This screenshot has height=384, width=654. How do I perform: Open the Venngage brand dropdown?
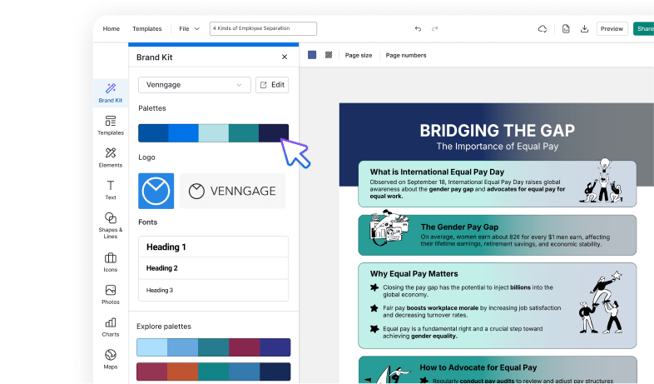pos(195,85)
